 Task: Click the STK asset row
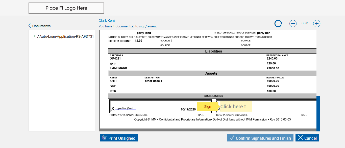pyautogui.click(x=113, y=91)
